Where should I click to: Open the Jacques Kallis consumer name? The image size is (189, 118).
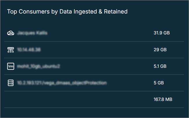point(32,33)
